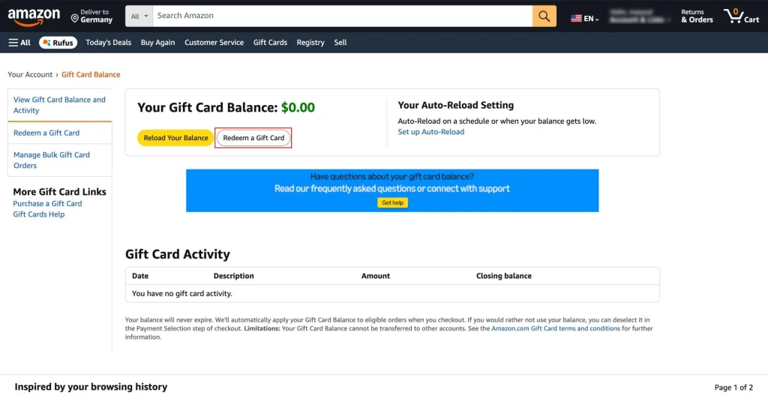Click the More Gift Card Links heading
Image resolution: width=768 pixels, height=404 pixels.
tap(60, 192)
